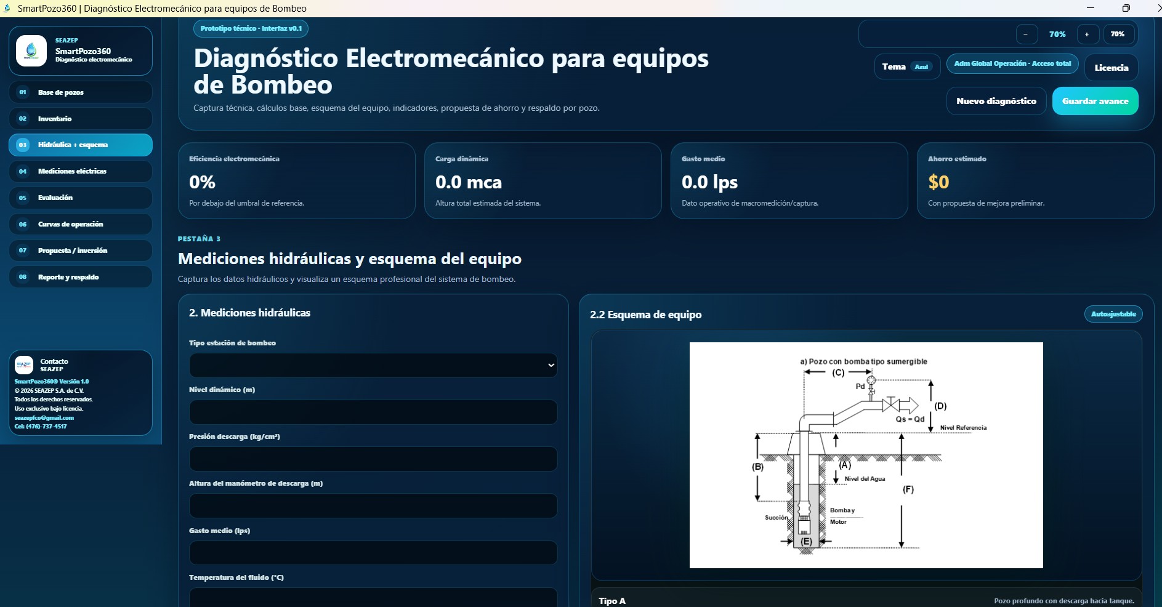The width and height of the screenshot is (1162, 607).
Task: Click the SEAZEP contact logo icon
Action: (24, 365)
